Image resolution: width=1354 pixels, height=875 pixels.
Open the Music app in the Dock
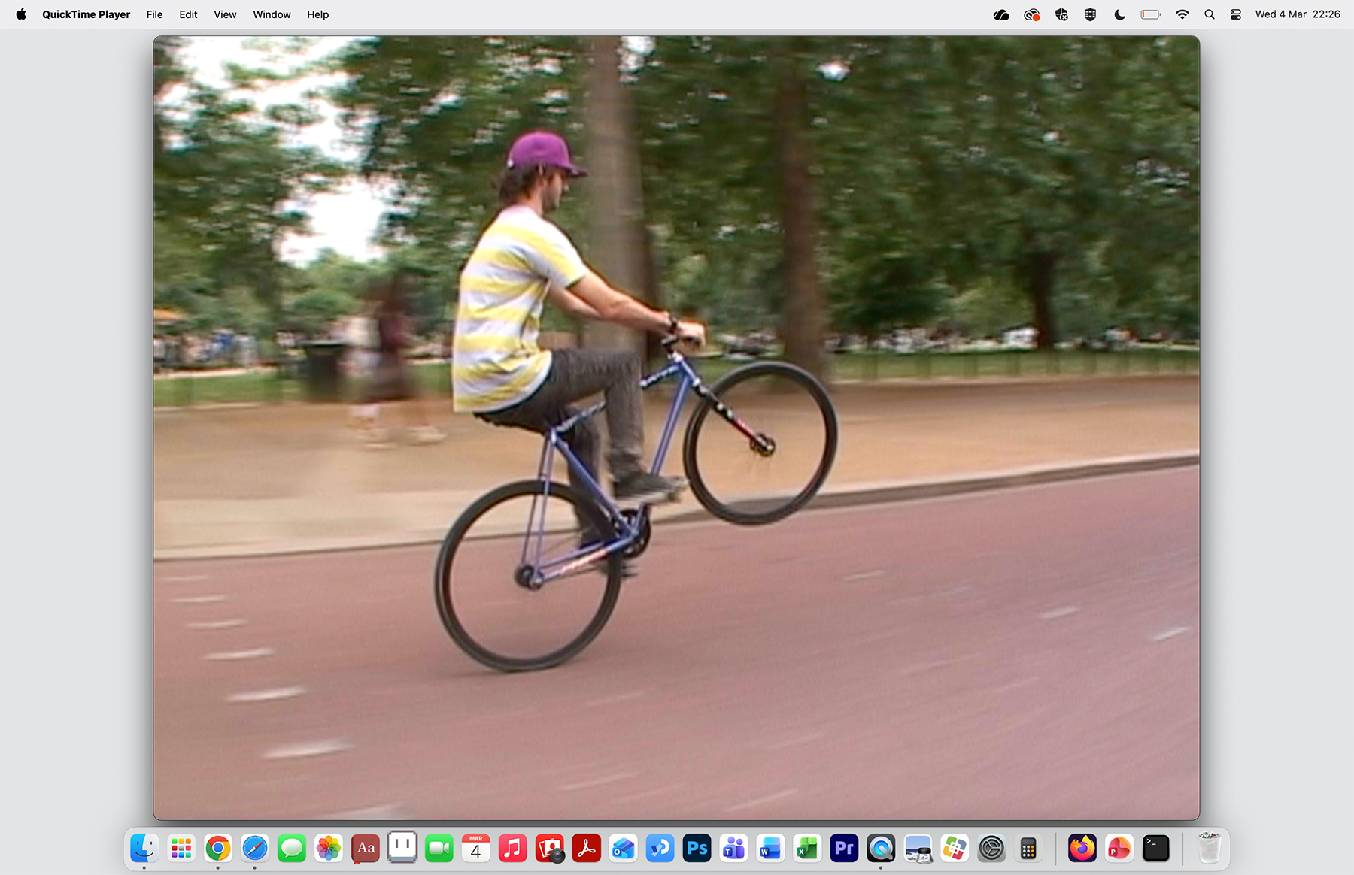512,849
